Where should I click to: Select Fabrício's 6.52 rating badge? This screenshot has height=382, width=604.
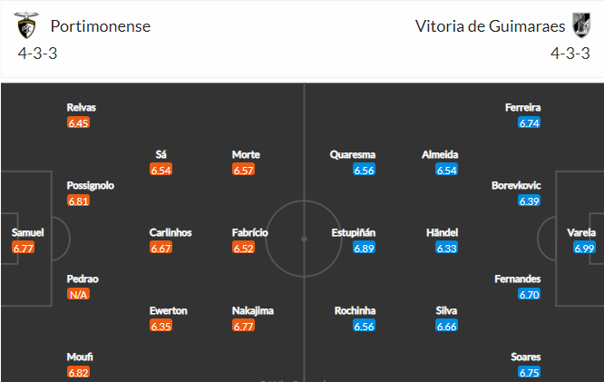[x=244, y=248]
